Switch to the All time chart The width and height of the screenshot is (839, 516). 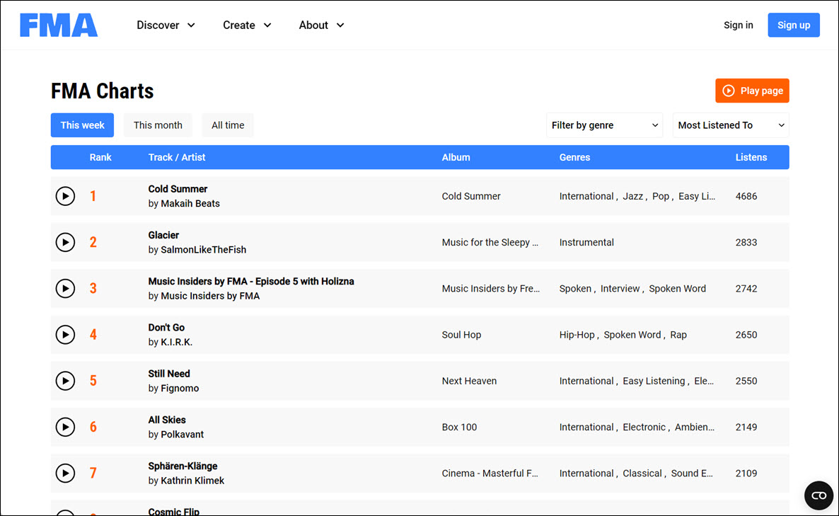(227, 125)
